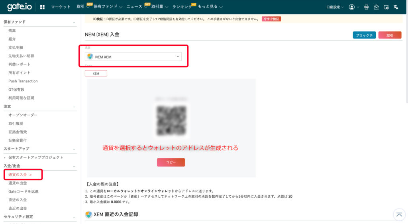408x224 pixels.
Task: Open 利用可能な証明 in the sidebar
Action: (21, 98)
